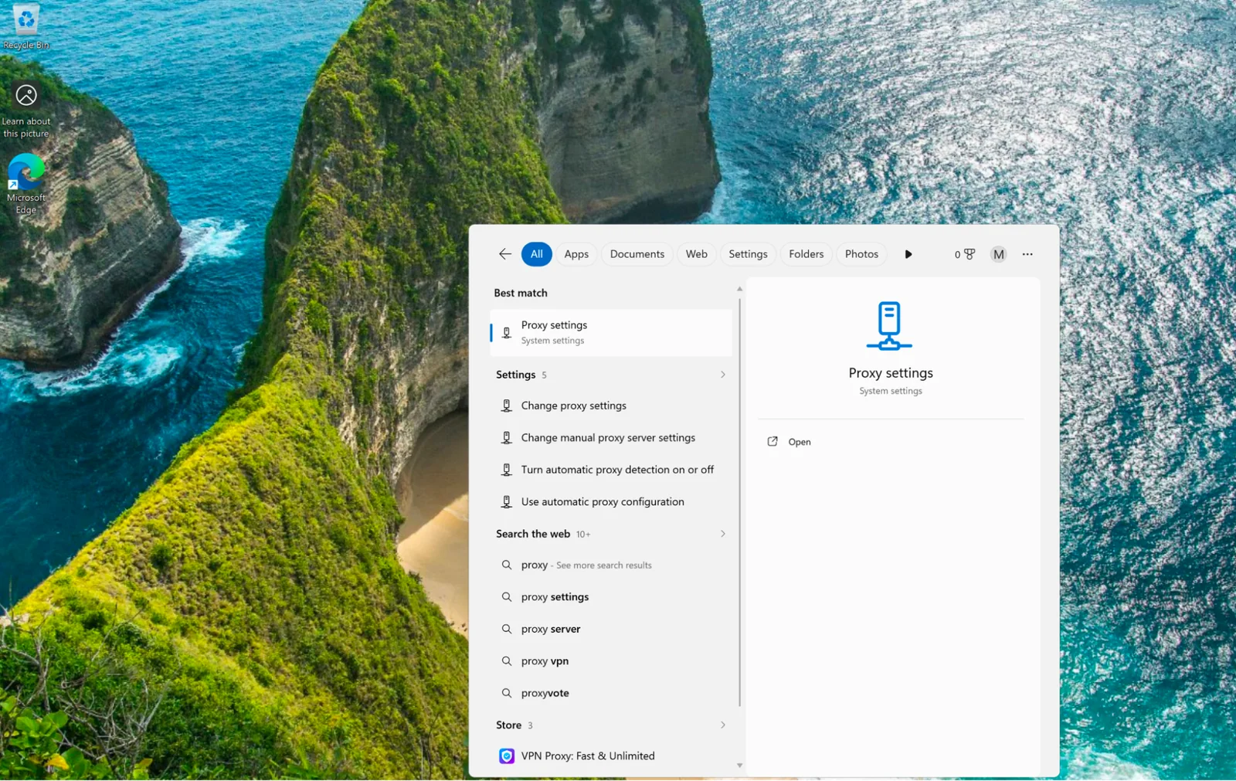
Task: Click the Open action icon in preview pane
Action: click(772, 442)
